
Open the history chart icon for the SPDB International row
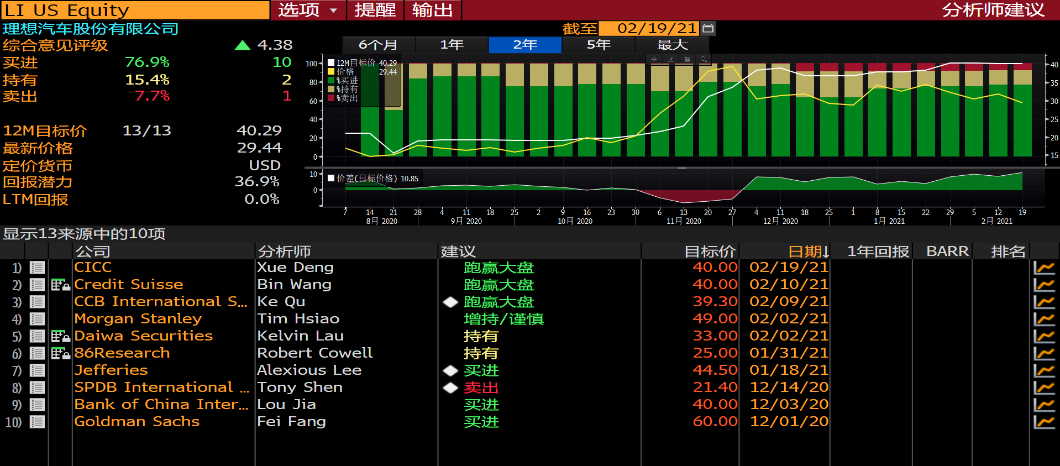pyautogui.click(x=1045, y=388)
